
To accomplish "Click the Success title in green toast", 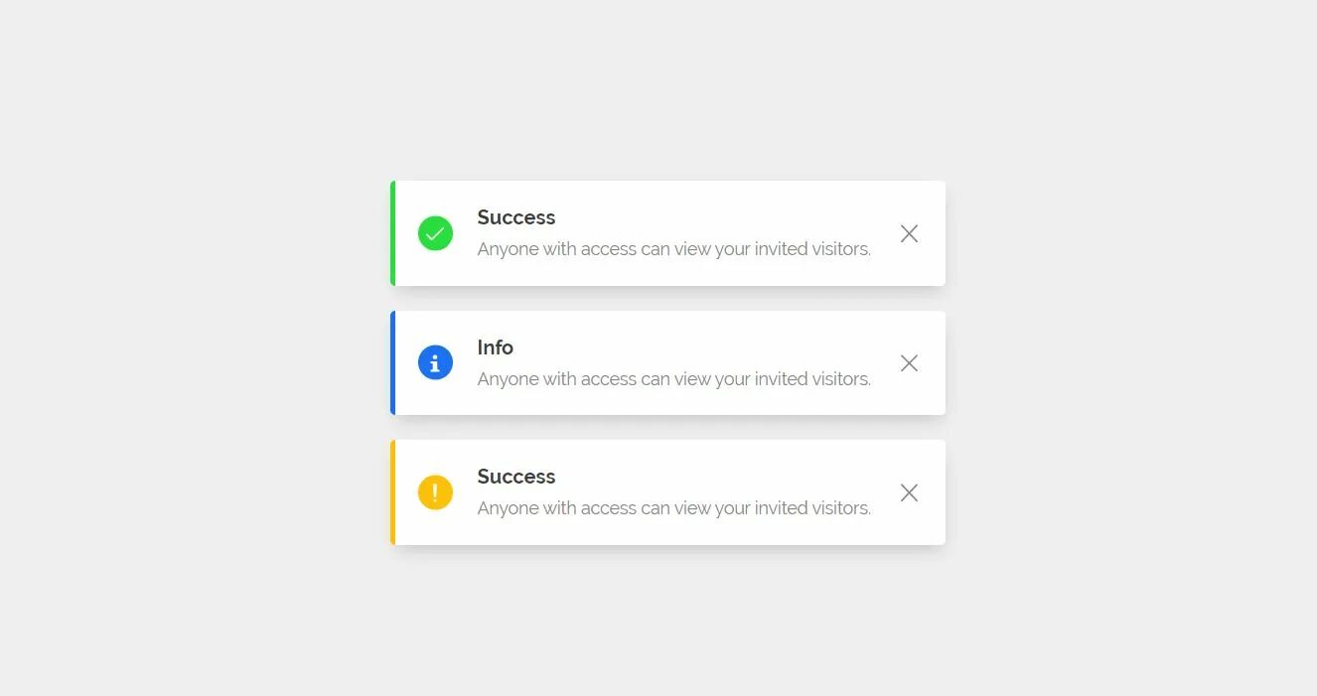I will pyautogui.click(x=516, y=217).
